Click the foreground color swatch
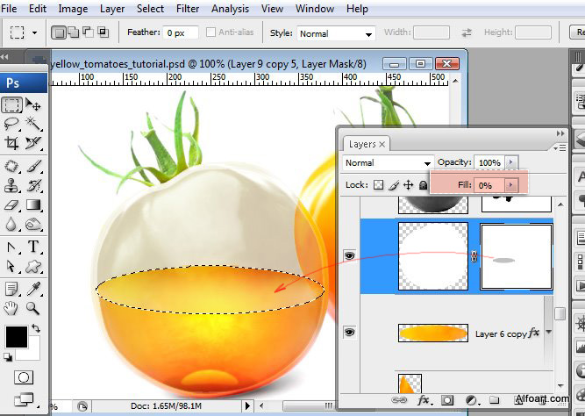This screenshot has height=416, width=585. (x=16, y=336)
